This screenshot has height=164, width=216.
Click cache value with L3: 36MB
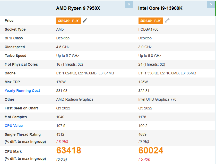(x=167, y=73)
